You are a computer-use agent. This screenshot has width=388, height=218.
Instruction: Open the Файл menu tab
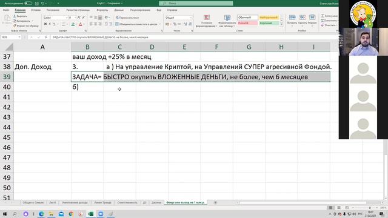click(x=6, y=10)
